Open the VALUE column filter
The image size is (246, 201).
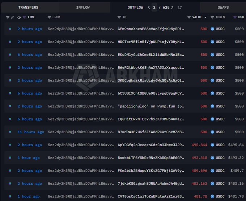(x=189, y=17)
